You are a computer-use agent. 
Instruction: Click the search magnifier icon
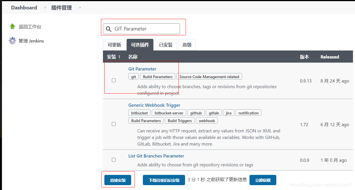point(109,29)
